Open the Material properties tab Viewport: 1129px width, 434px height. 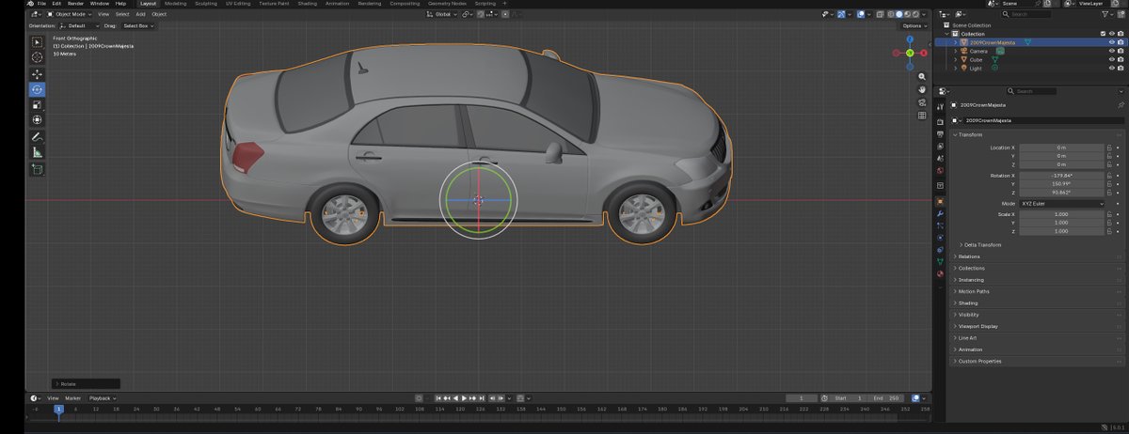coord(940,274)
